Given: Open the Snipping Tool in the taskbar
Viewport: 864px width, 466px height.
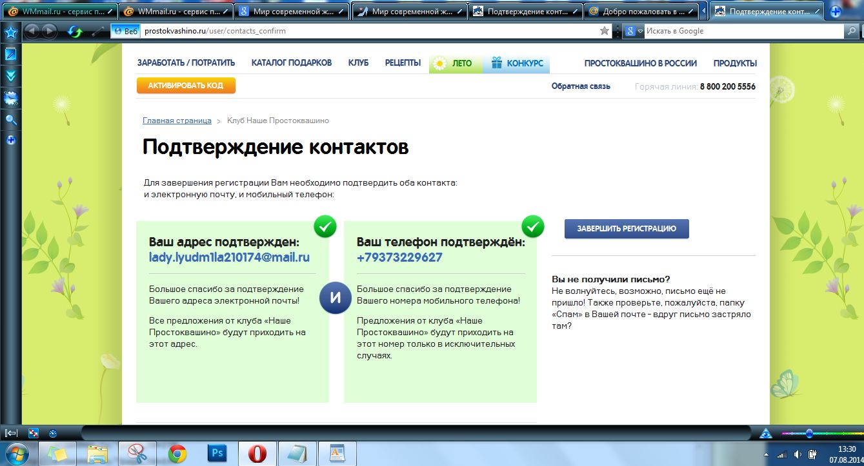Looking at the screenshot, I should 137,454.
